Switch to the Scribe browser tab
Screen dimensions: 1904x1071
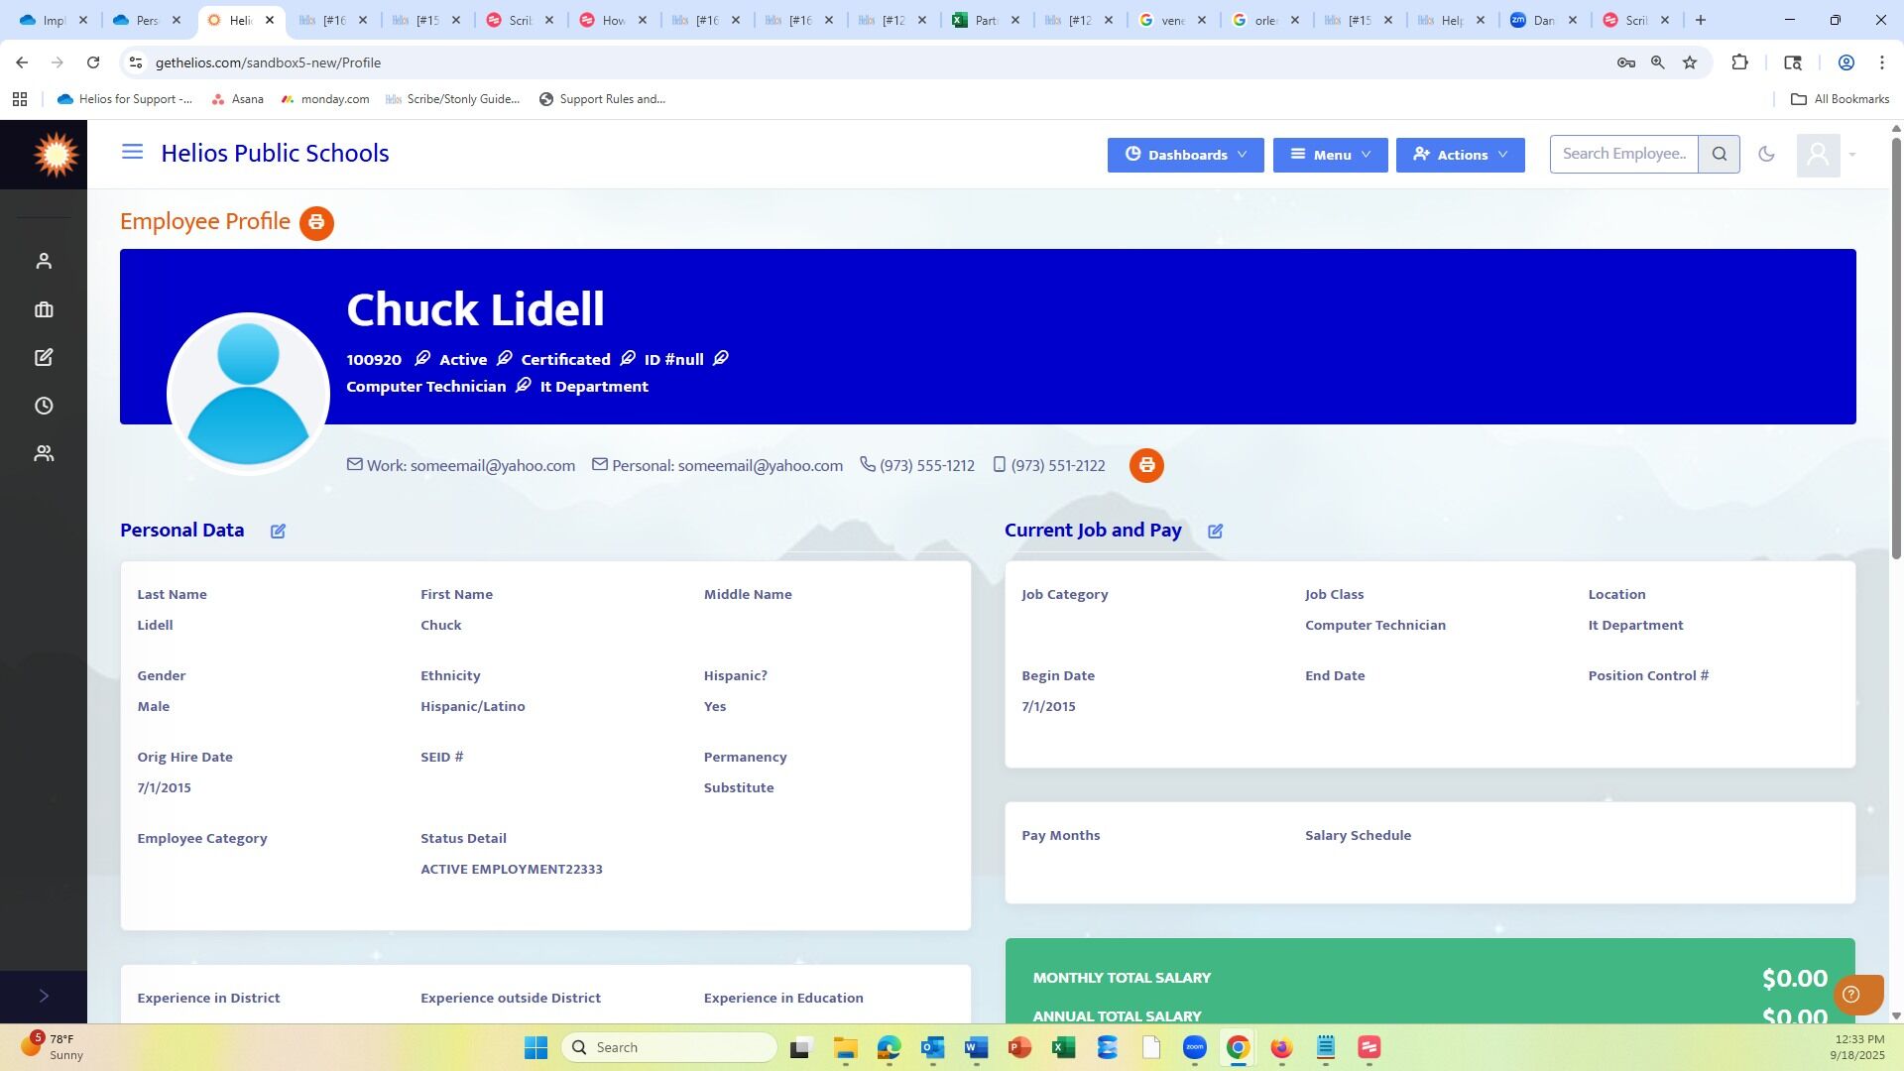[x=520, y=20]
